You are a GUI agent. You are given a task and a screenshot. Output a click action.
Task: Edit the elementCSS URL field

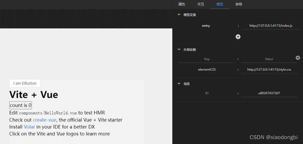point(269,70)
